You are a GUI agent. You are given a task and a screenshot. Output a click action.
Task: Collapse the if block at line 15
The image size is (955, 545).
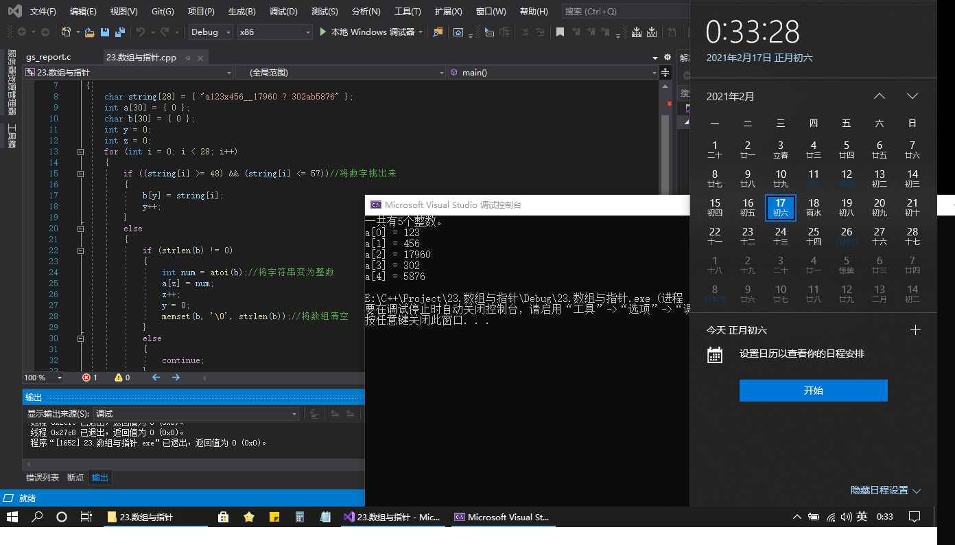click(x=80, y=174)
